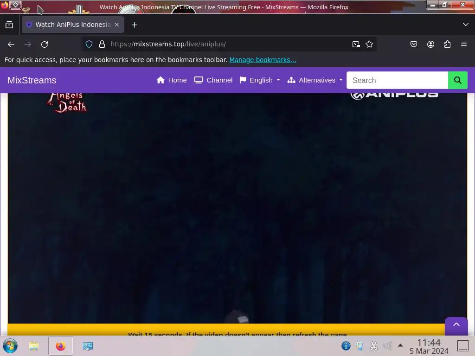Open the tracking protection shield icon
The width and height of the screenshot is (475, 356).
(89, 44)
